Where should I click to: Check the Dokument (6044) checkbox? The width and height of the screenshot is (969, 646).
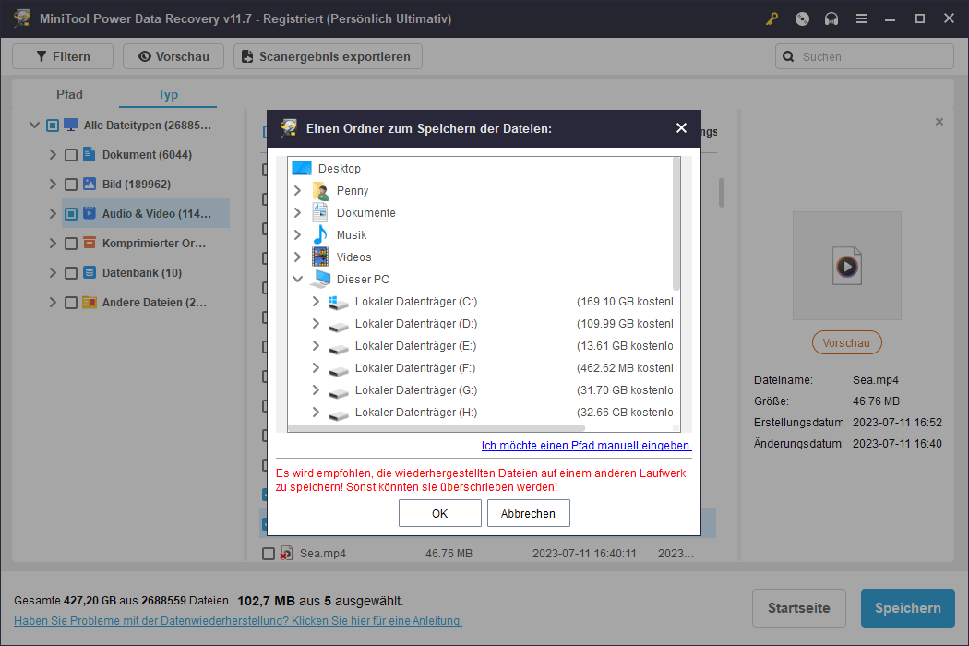pos(71,155)
